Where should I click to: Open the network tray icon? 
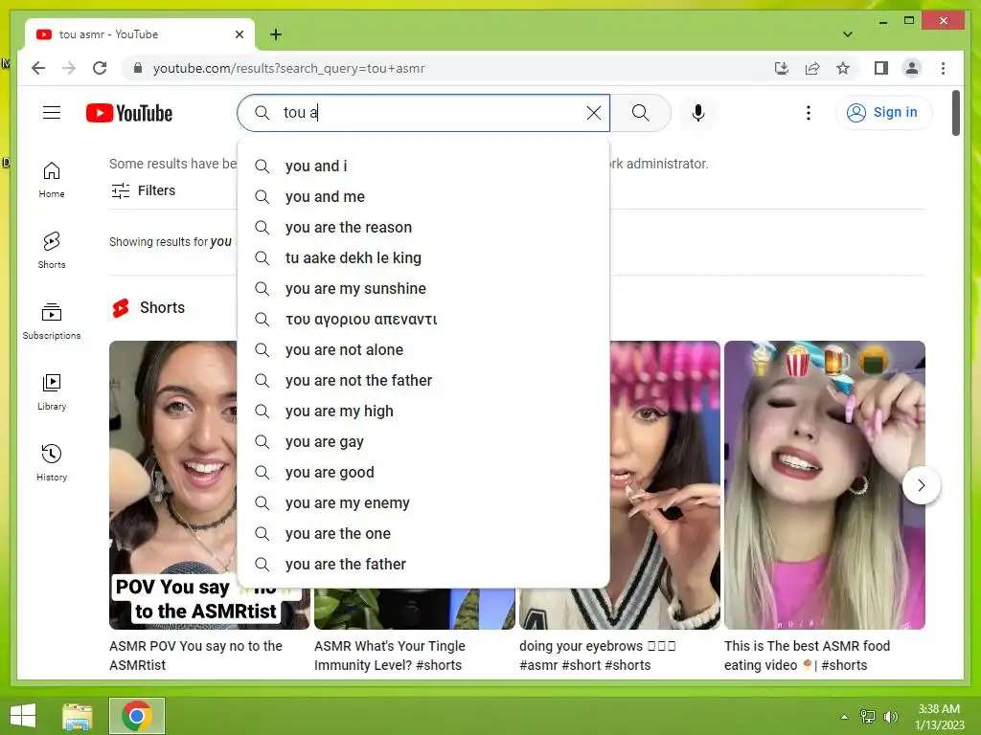(x=868, y=717)
